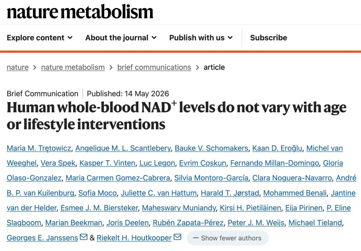Open author Joris Deelen link

127,223
